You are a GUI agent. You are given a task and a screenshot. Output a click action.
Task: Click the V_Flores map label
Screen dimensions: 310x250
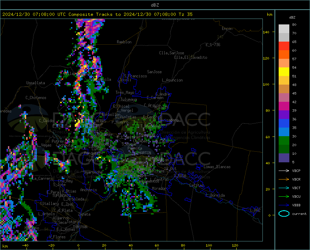(x=57, y=237)
